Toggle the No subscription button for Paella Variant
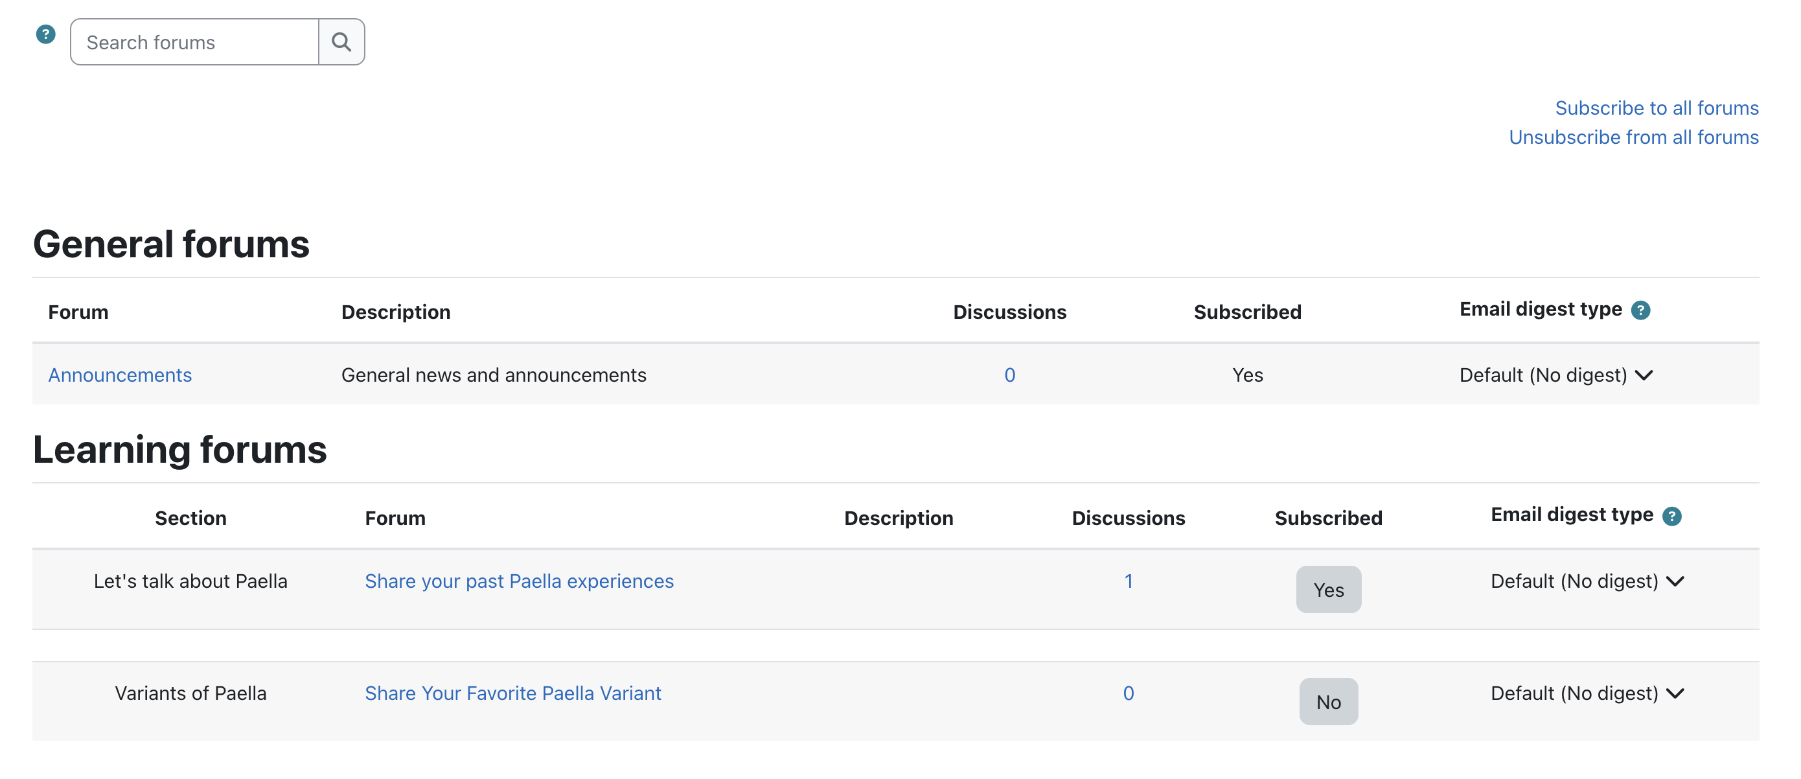The height and width of the screenshot is (779, 1801). [1328, 701]
